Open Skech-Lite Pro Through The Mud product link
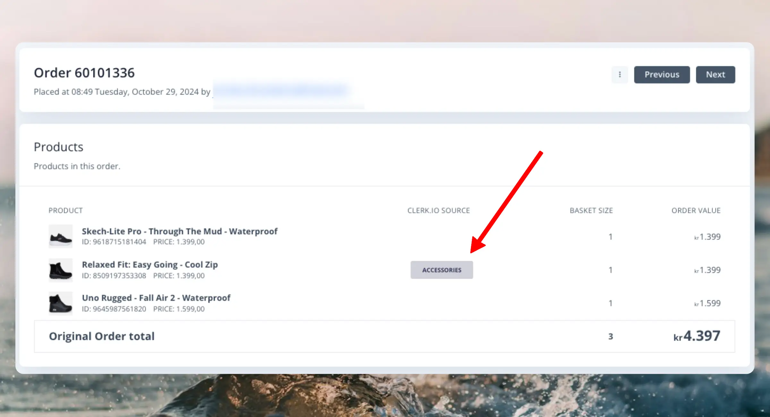Image resolution: width=770 pixels, height=417 pixels. (x=179, y=231)
